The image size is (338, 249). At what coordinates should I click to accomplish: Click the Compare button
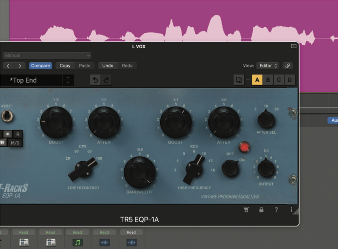click(41, 66)
